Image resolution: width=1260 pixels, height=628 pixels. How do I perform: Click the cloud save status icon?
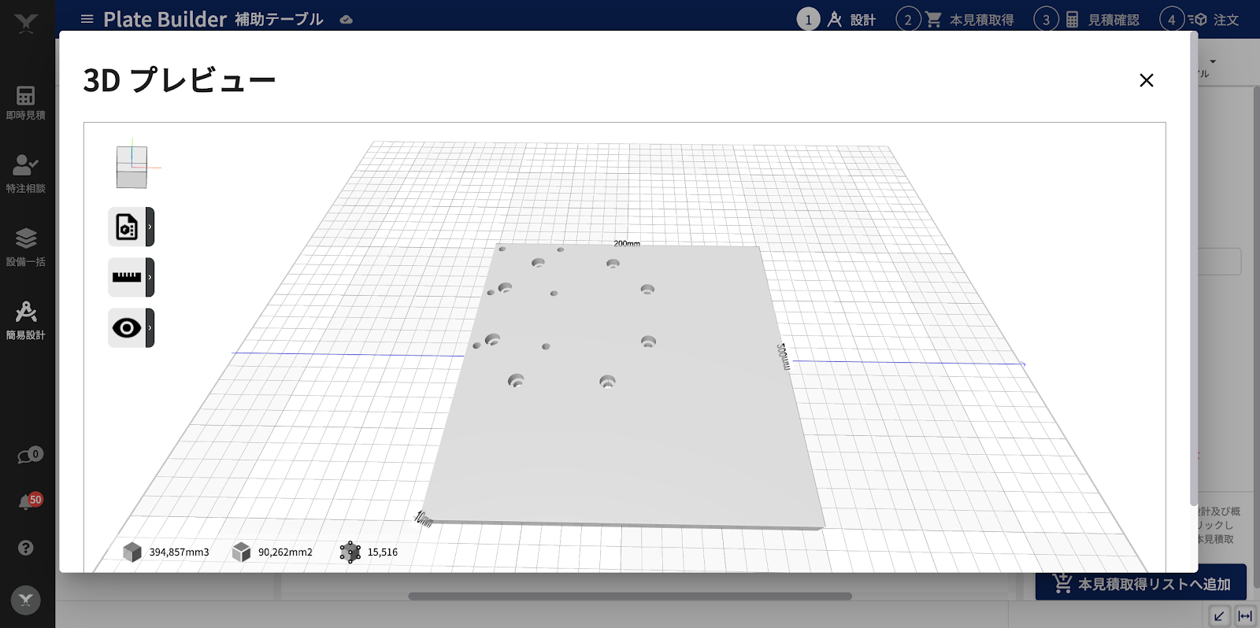(x=346, y=20)
